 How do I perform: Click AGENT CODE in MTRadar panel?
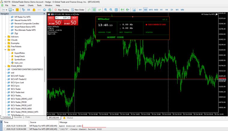pos(115,37)
